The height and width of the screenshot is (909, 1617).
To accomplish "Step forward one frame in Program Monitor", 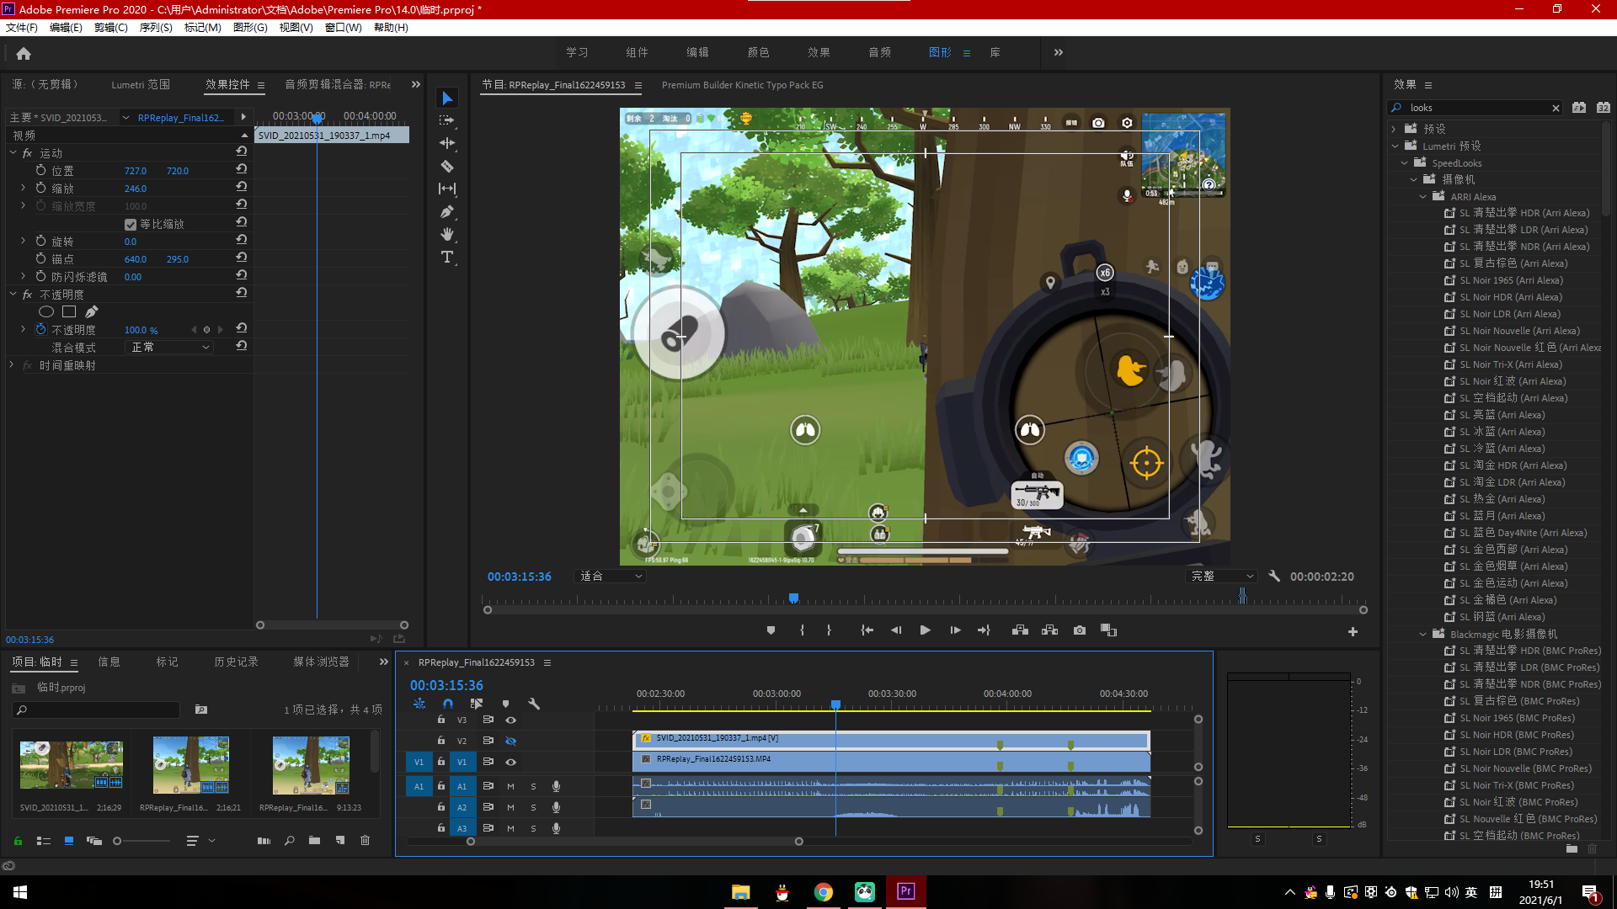I will 955,630.
